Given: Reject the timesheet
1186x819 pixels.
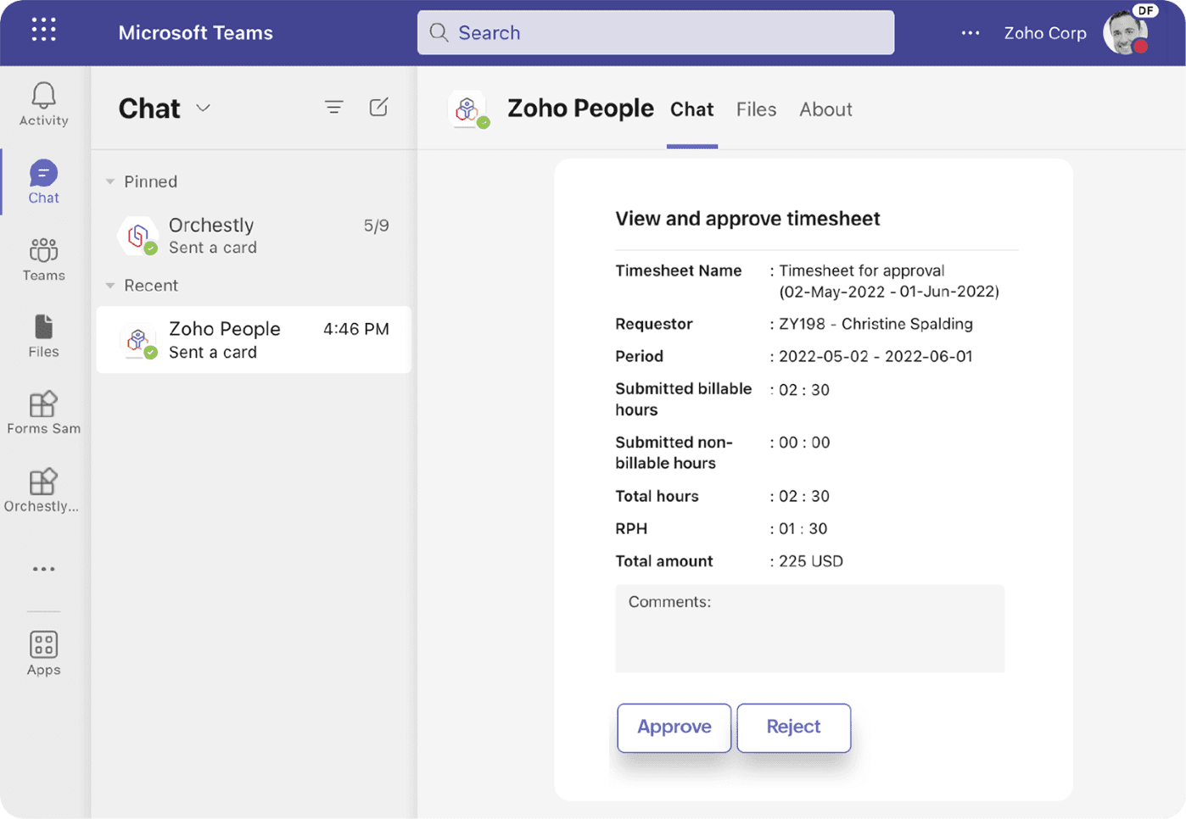Looking at the screenshot, I should (793, 727).
